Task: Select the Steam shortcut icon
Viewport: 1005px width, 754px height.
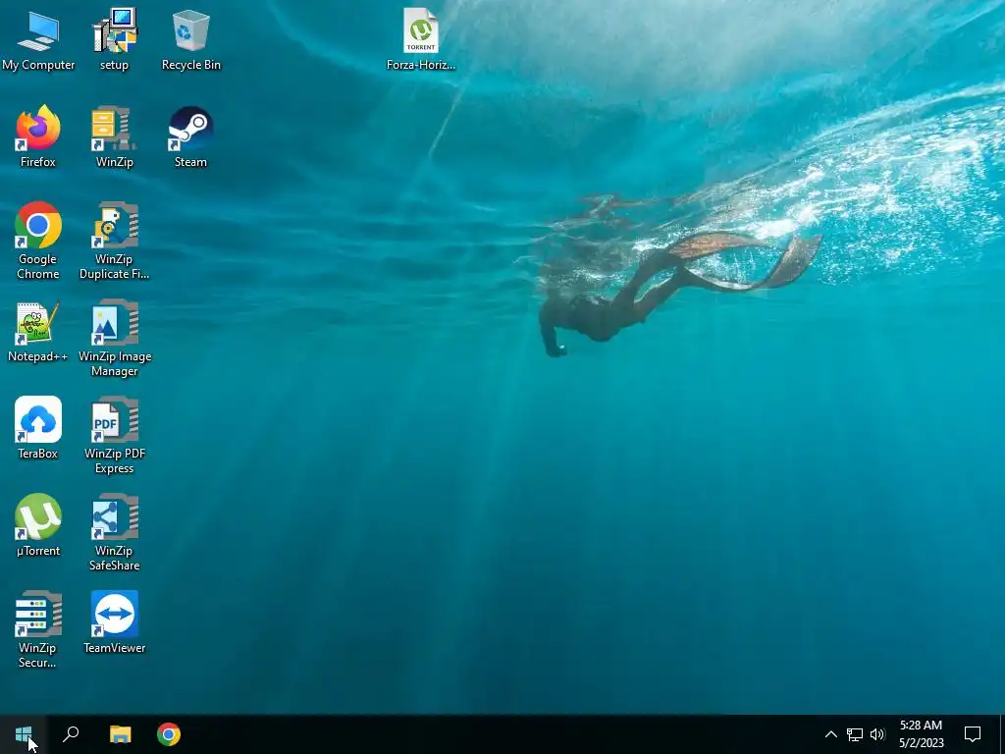Action: click(x=191, y=136)
